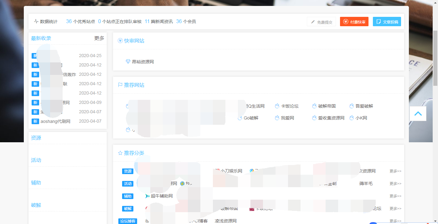The image size is (438, 224).
Task: Click the flame icon beside 吾爱破解
Action: tap(352, 106)
